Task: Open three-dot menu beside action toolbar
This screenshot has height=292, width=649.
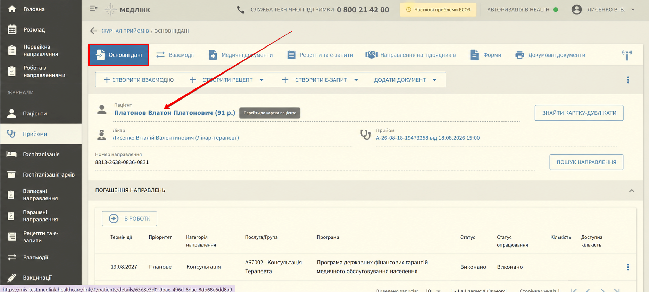Action: (628, 80)
